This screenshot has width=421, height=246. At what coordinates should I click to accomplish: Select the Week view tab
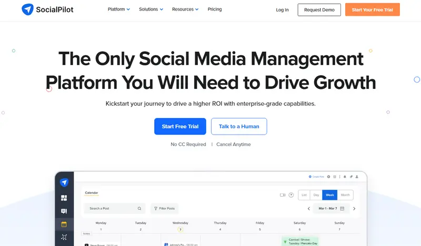point(330,195)
